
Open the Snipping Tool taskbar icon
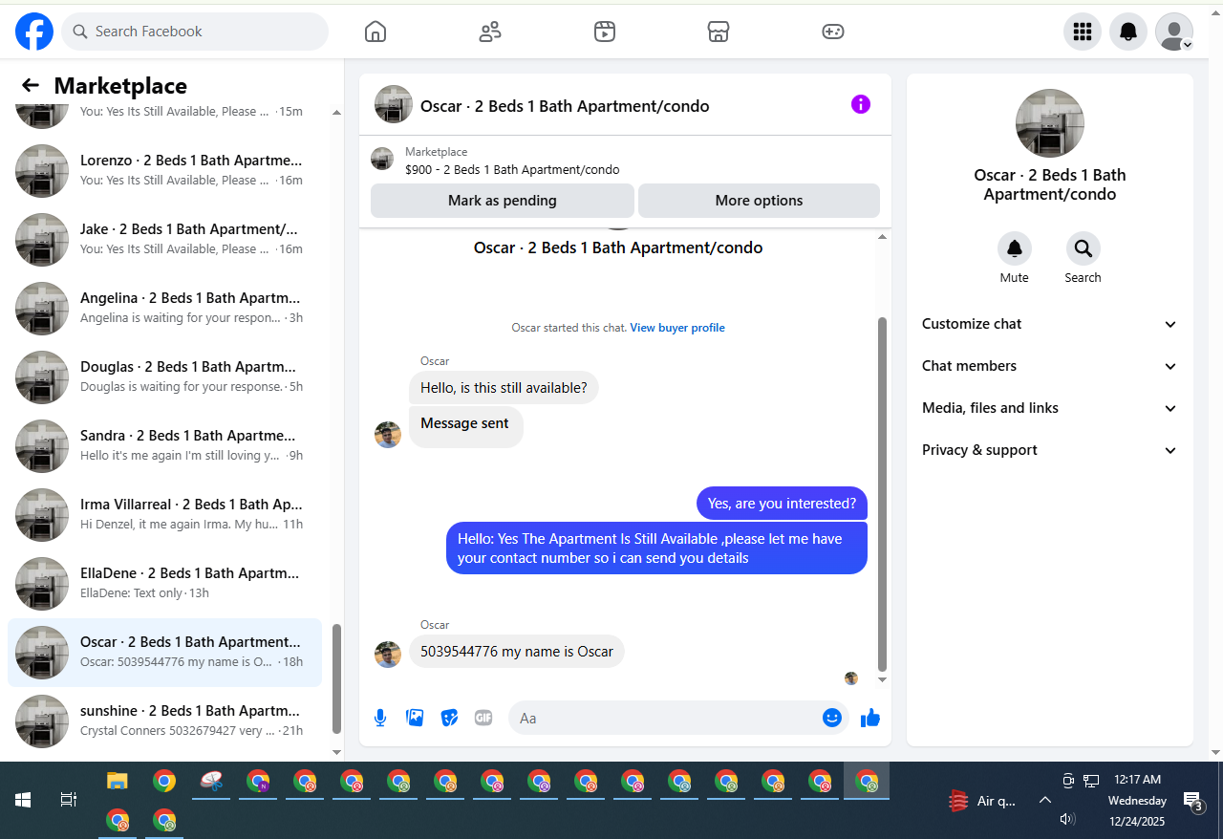(212, 781)
